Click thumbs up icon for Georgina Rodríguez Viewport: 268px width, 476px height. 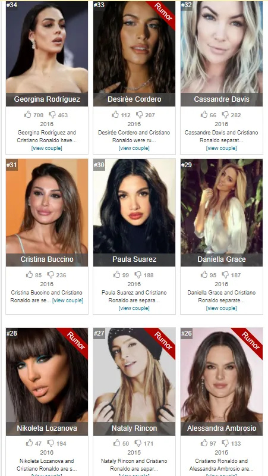[27, 115]
